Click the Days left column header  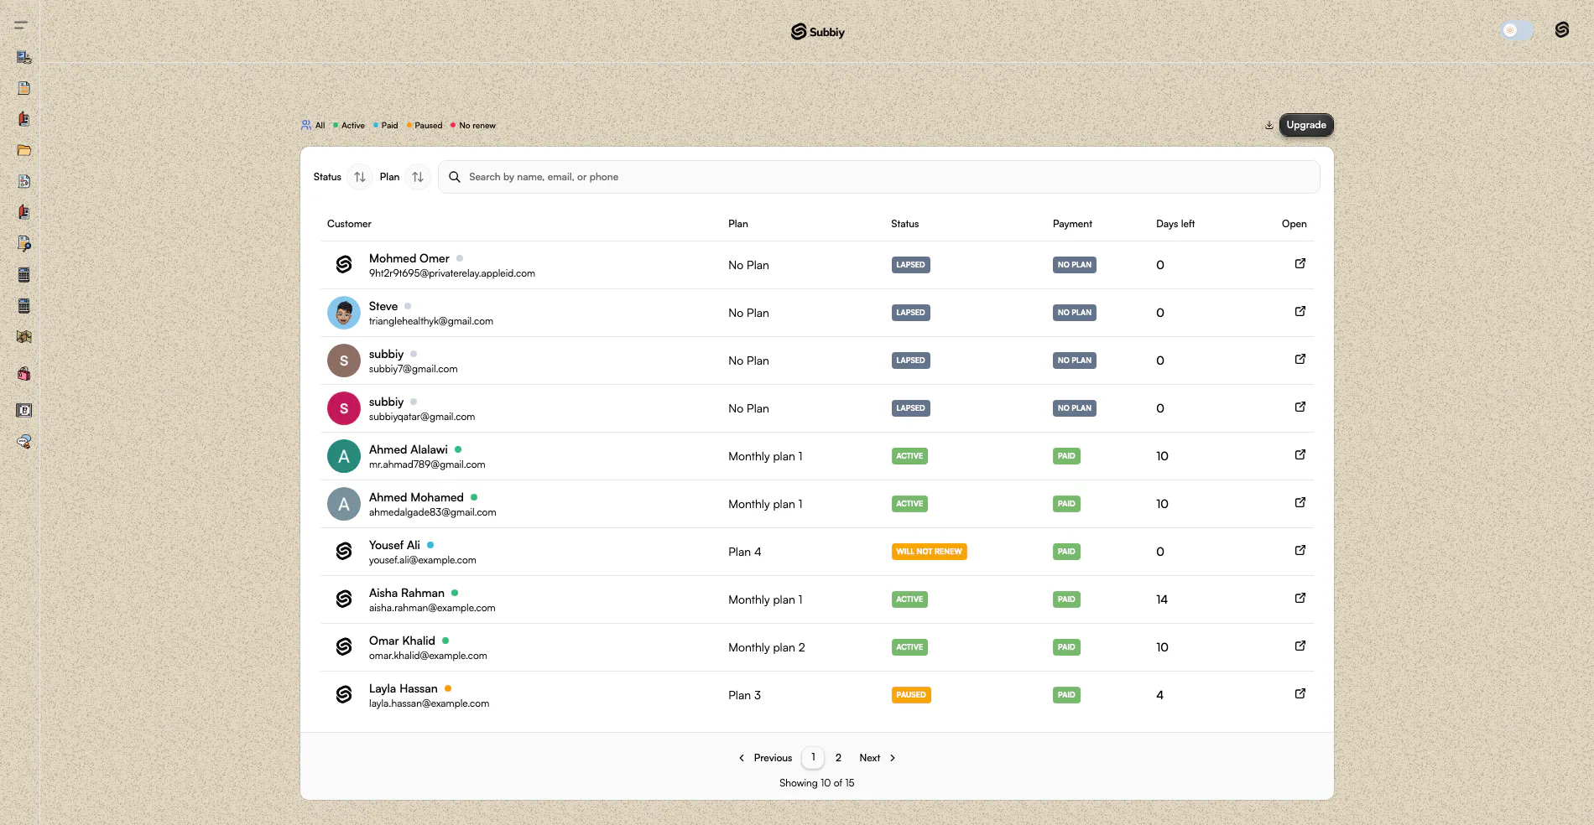point(1175,224)
